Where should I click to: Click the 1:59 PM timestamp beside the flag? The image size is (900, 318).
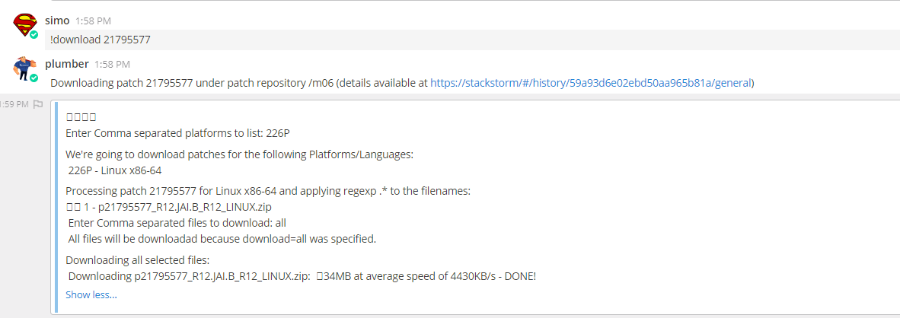click(x=14, y=104)
